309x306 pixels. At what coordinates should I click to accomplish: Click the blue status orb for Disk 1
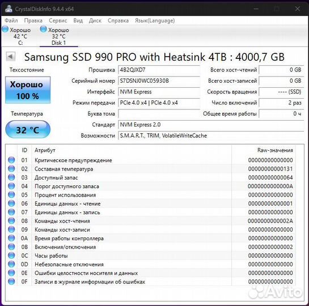[x=43, y=29]
